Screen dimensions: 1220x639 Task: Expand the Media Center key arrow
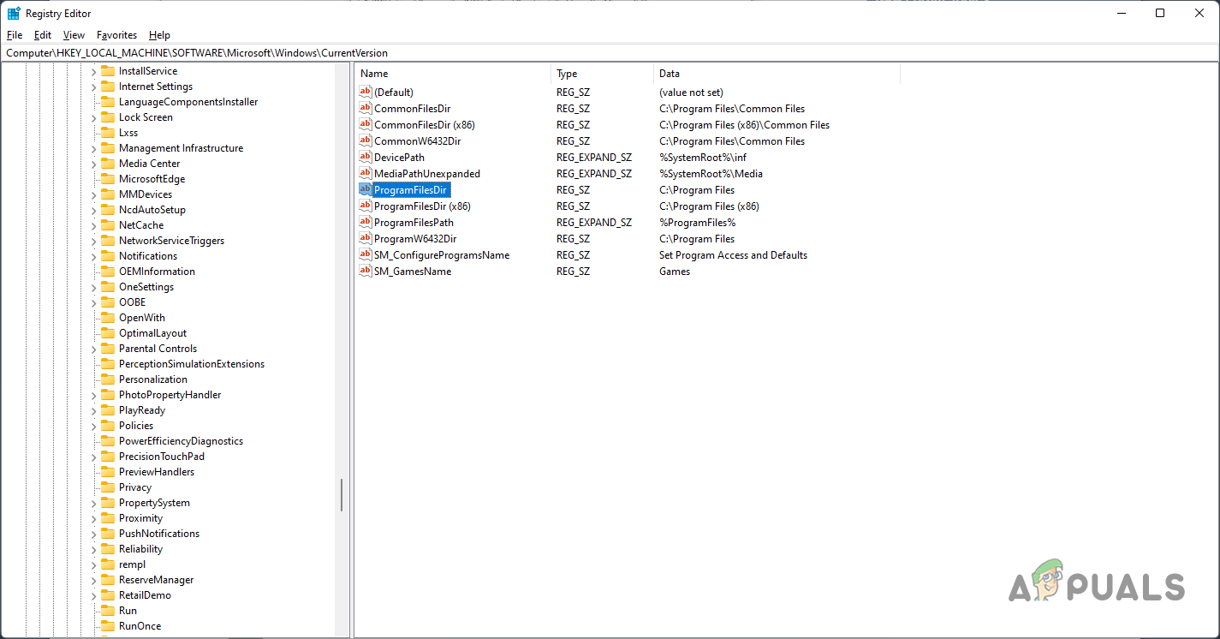(x=94, y=164)
